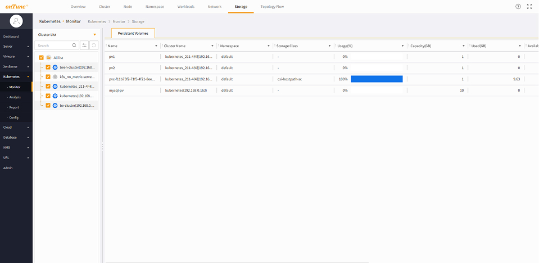
Task: Open the Topology Flow tab
Action: coord(272,7)
